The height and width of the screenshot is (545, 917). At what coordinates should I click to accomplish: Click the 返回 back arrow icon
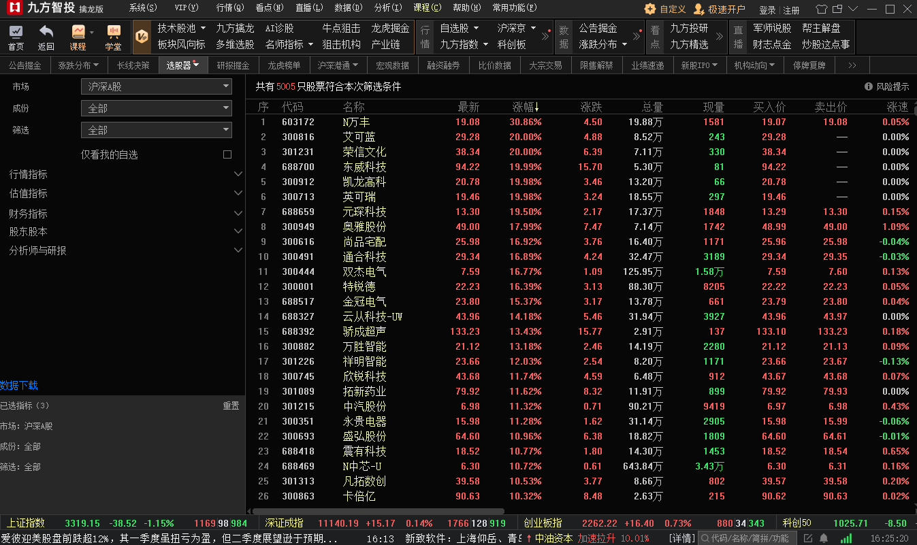[46, 37]
